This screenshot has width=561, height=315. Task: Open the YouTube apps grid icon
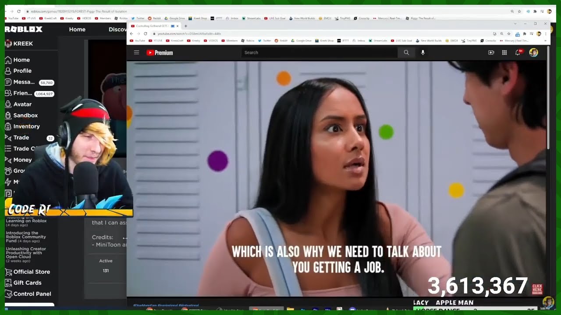coord(504,52)
